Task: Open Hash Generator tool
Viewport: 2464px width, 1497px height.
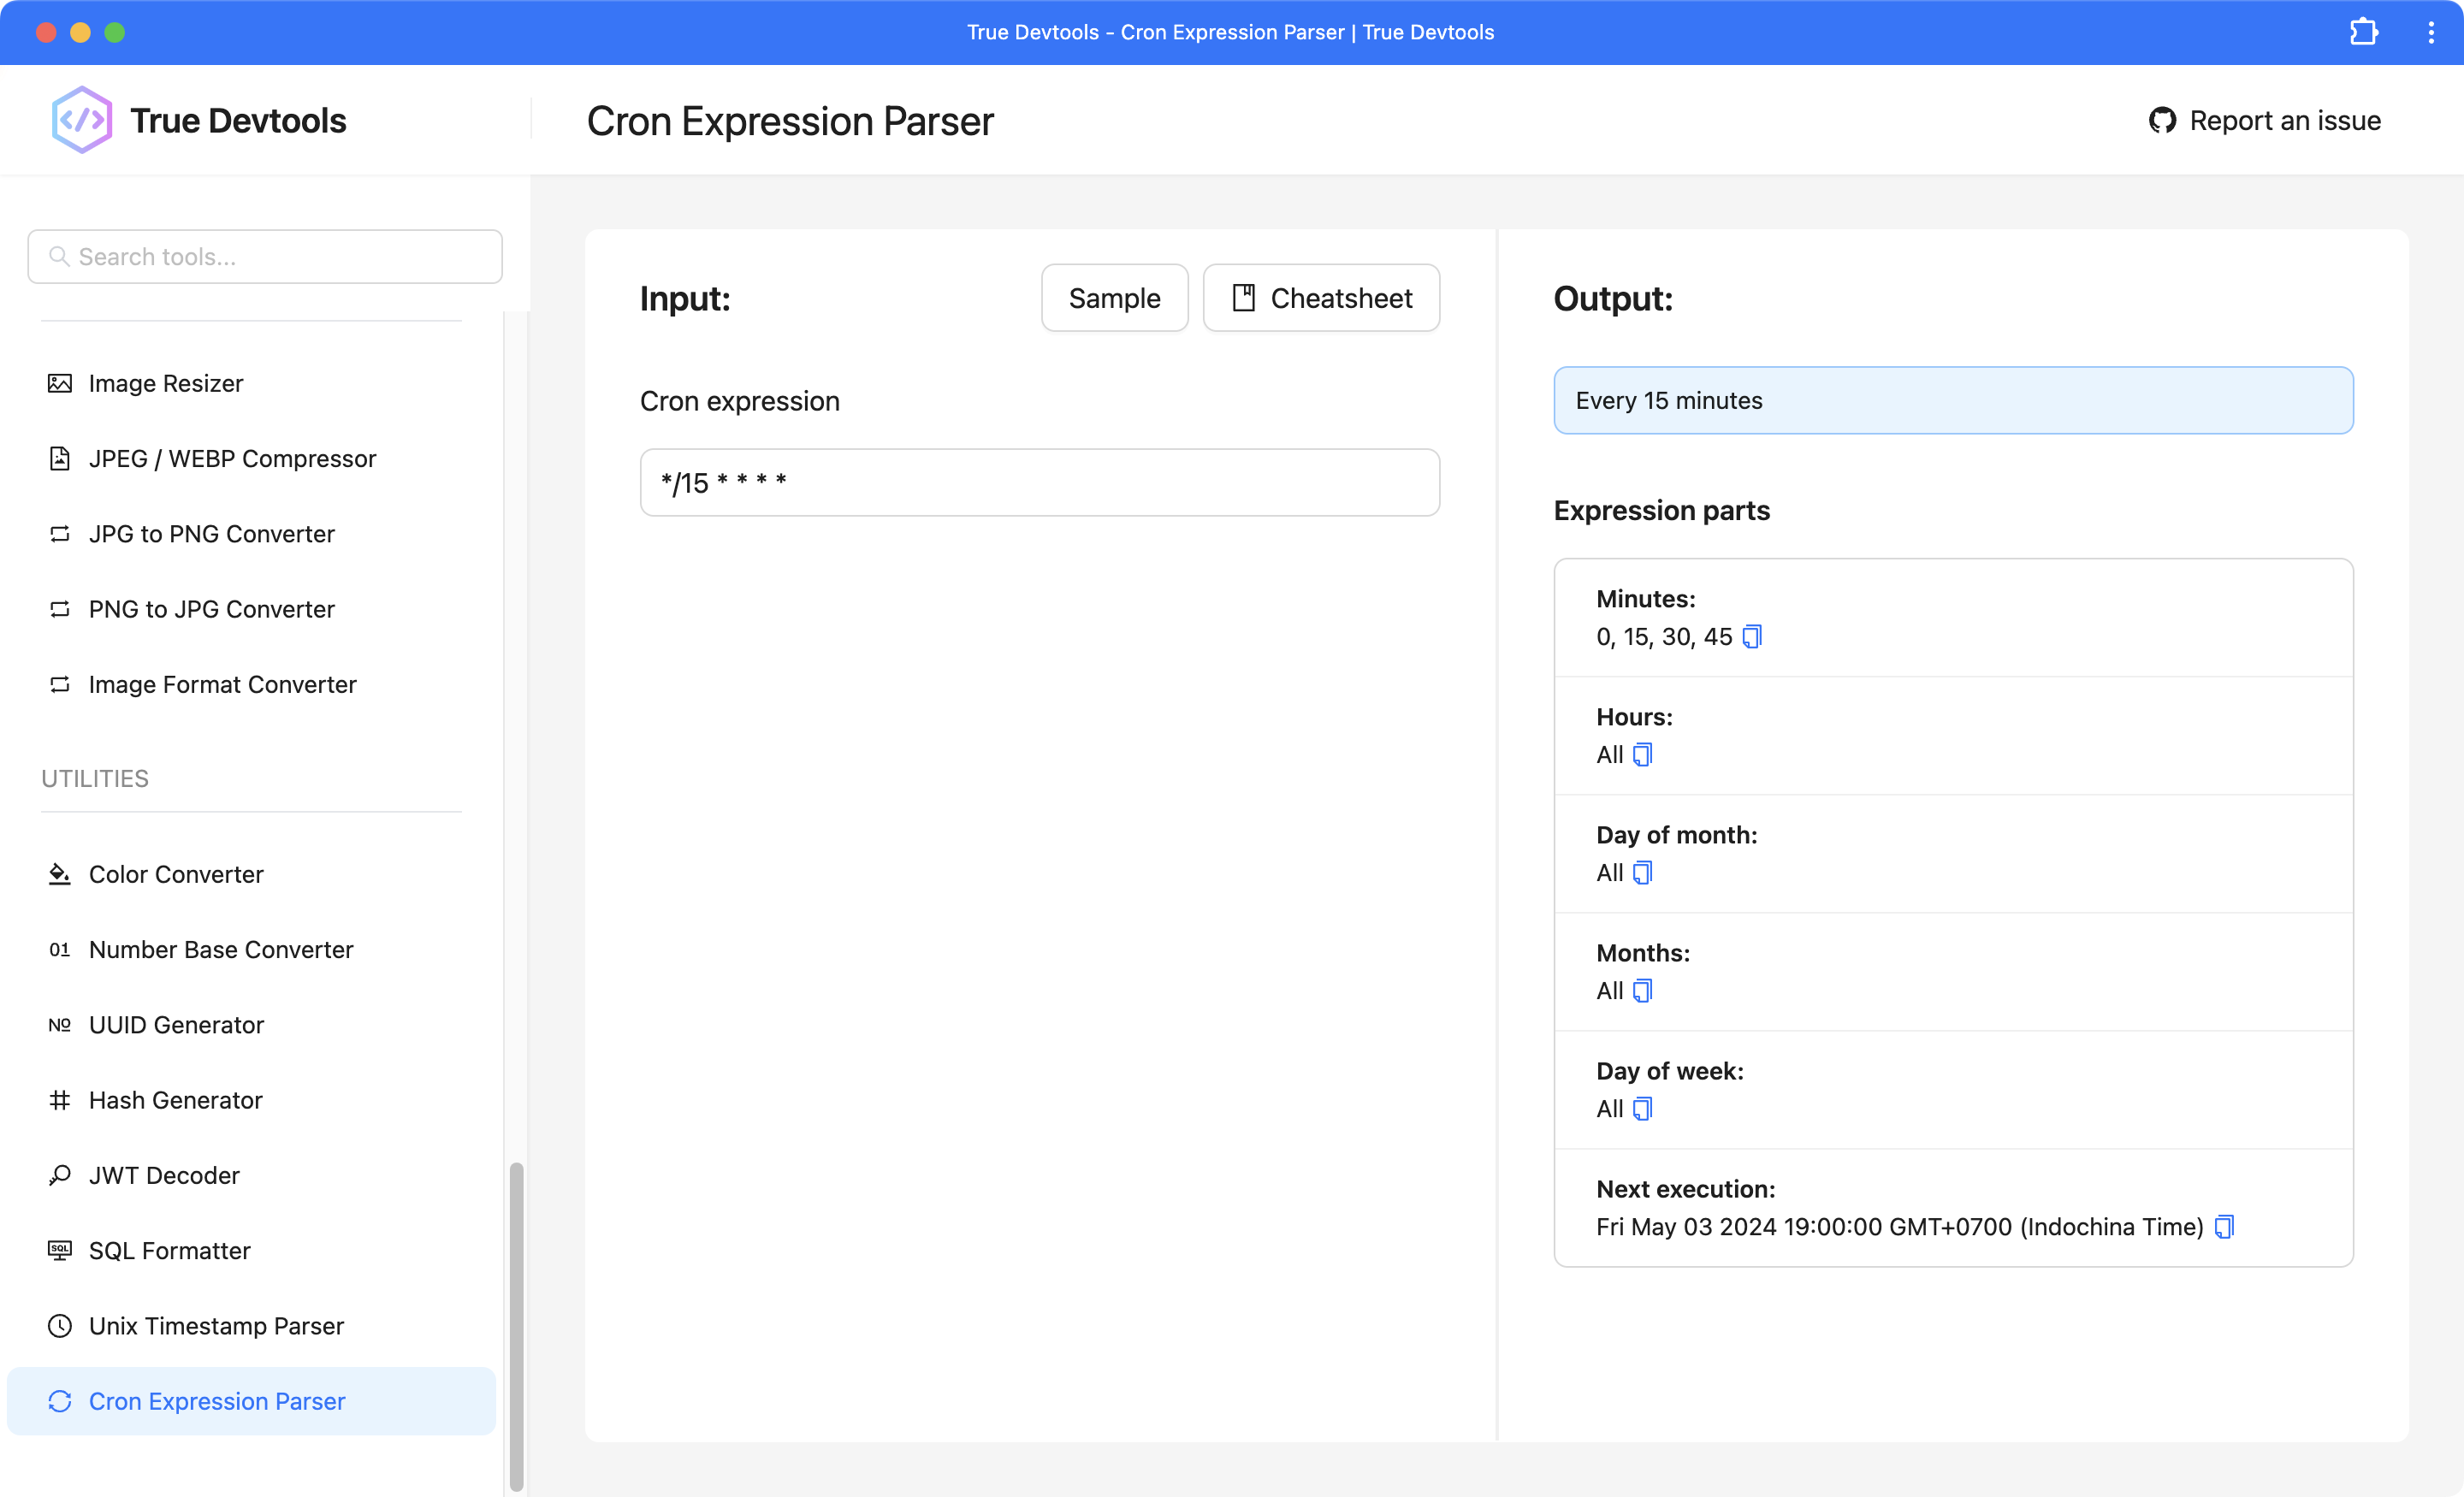Action: (x=250, y=1100)
